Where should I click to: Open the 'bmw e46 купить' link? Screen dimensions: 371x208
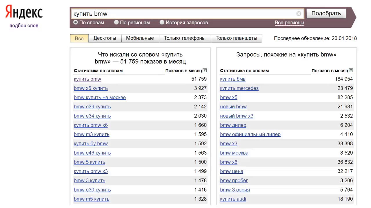coord(92,153)
